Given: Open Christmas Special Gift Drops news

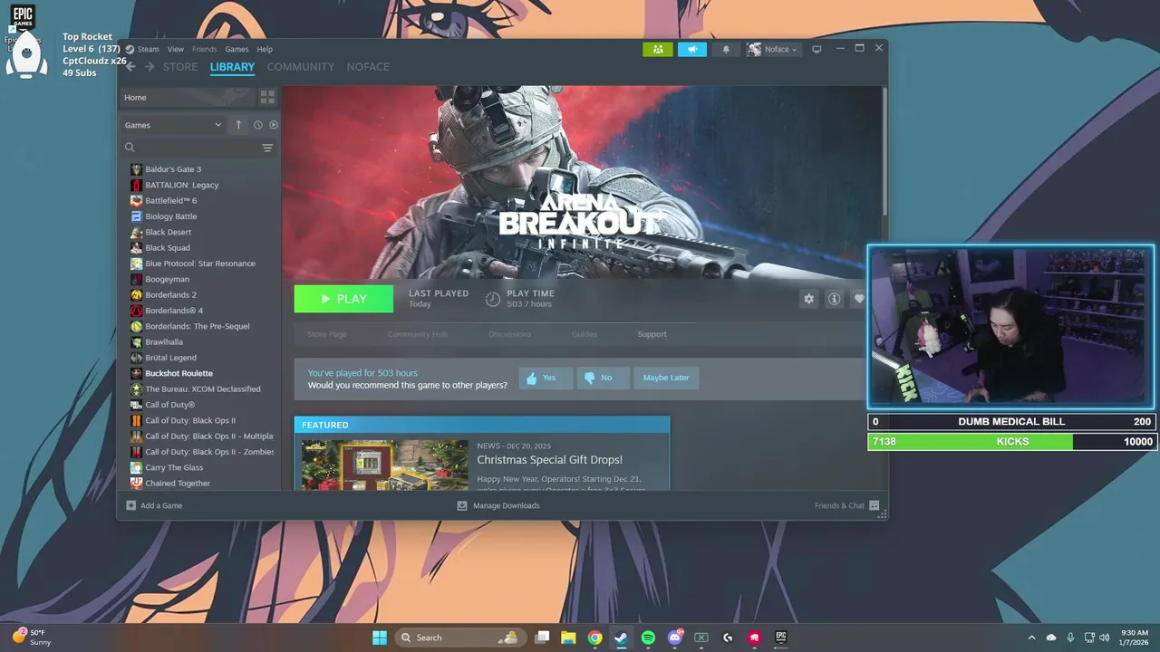Looking at the screenshot, I should pyautogui.click(x=549, y=460).
